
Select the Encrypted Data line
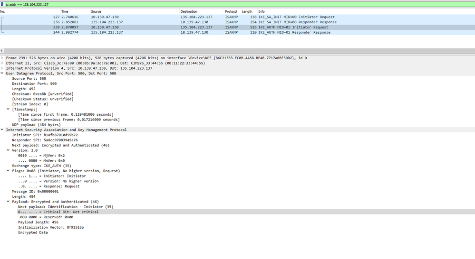(x=33, y=232)
